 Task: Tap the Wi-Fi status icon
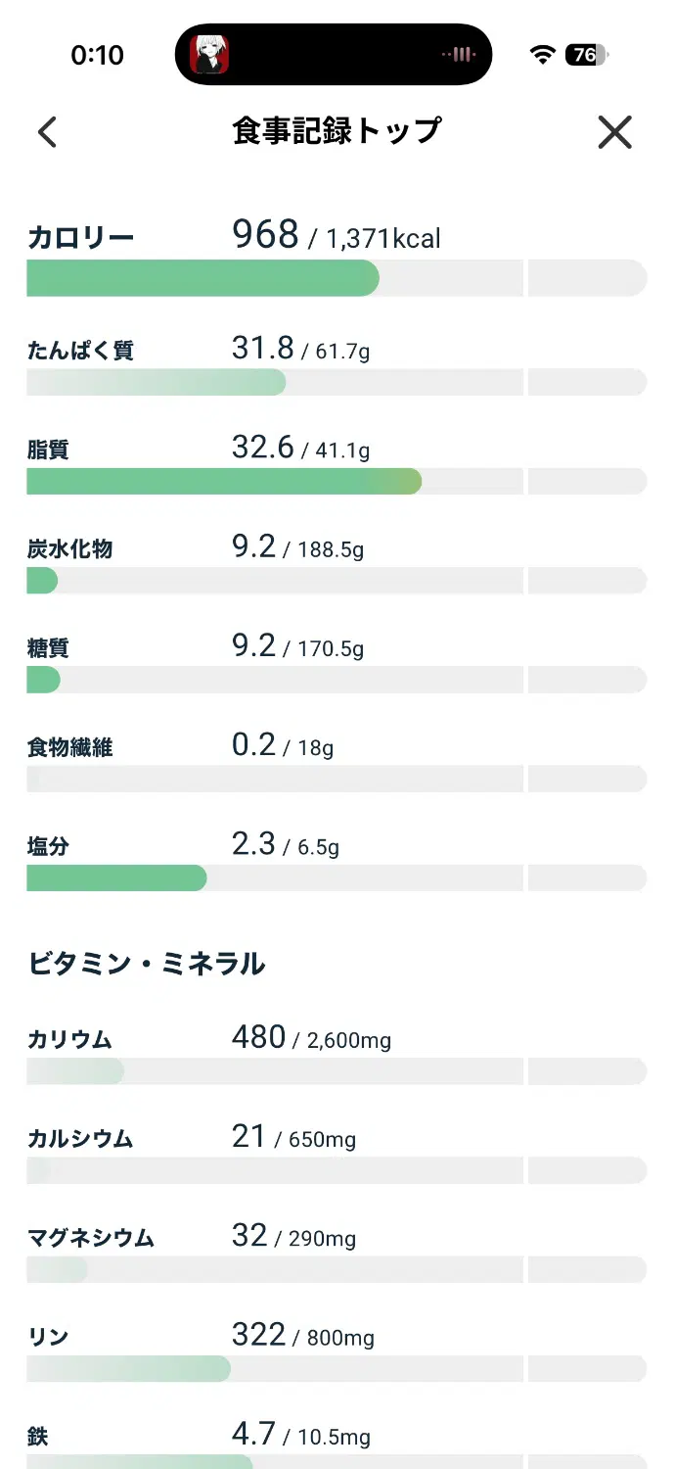[x=542, y=55]
